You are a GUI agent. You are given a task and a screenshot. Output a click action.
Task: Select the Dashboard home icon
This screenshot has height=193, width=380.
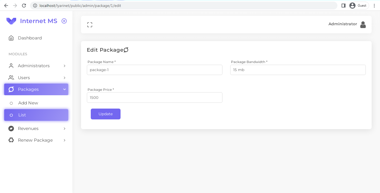pos(11,37)
